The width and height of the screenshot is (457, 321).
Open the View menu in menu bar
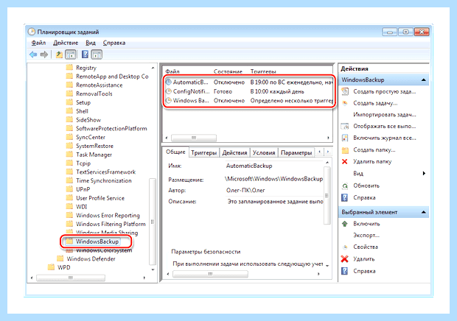pos(91,43)
